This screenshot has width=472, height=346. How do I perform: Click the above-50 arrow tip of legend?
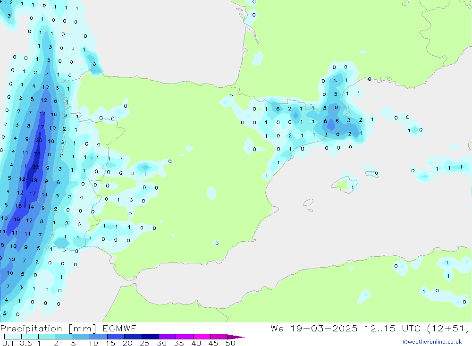(x=236, y=337)
